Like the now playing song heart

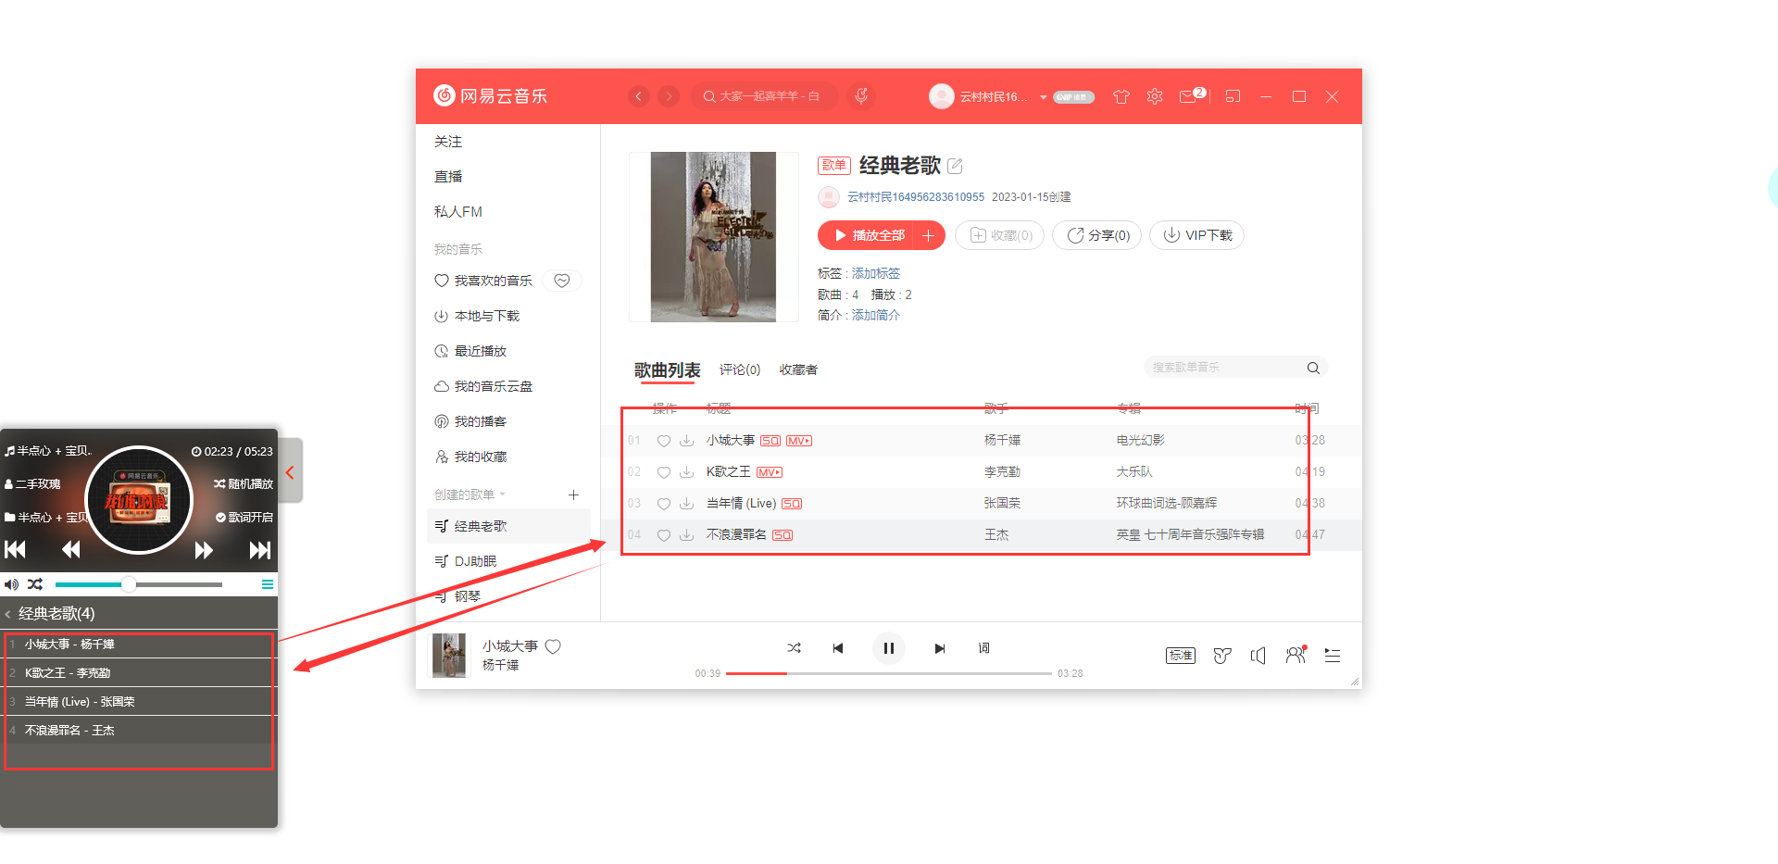(553, 646)
